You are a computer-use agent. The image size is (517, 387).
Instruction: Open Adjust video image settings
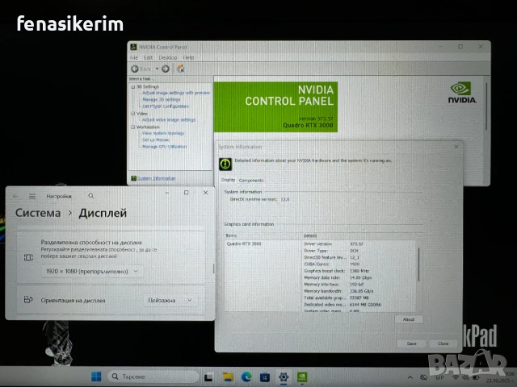[169, 120]
